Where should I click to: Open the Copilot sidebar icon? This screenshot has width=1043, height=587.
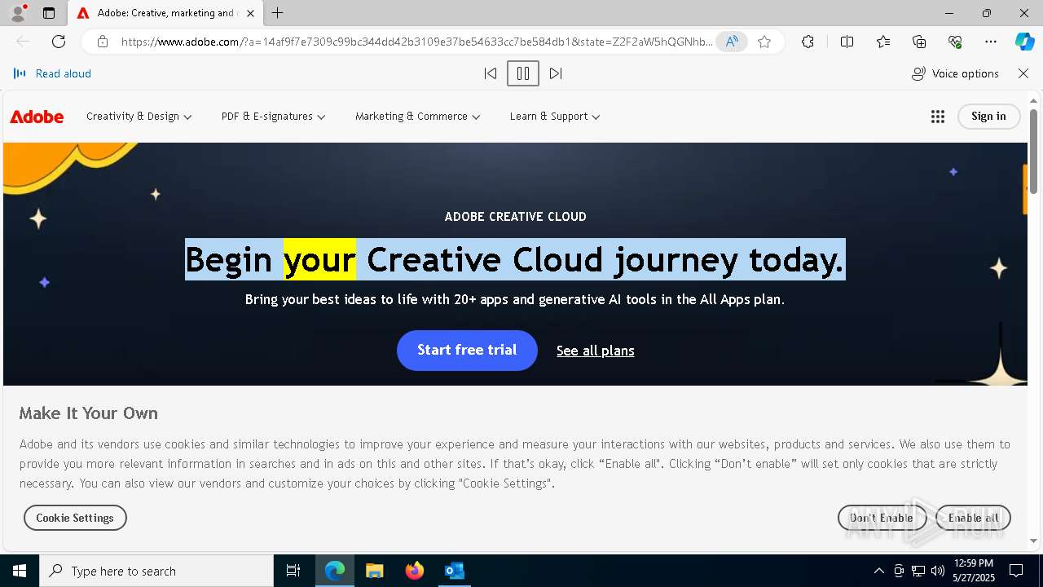pyautogui.click(x=1024, y=42)
